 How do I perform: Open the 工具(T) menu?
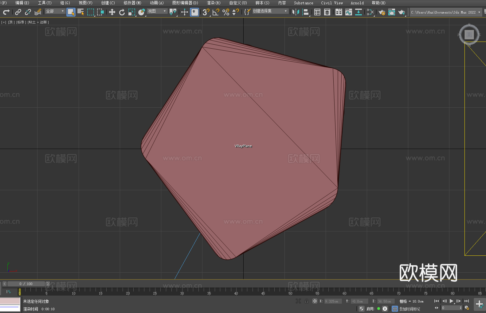[x=45, y=3]
